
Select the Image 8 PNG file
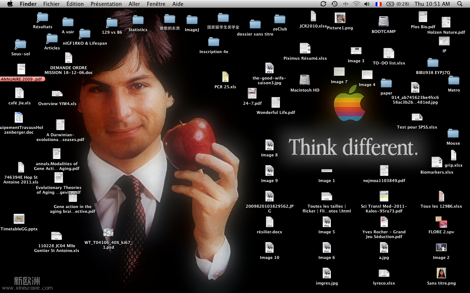(x=270, y=145)
